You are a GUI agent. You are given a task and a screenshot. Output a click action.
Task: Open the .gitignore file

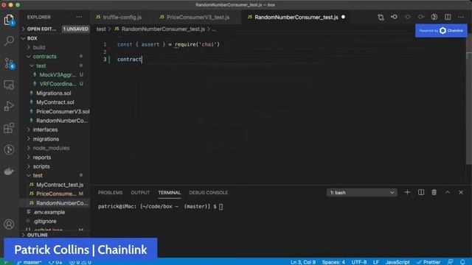[x=45, y=221]
